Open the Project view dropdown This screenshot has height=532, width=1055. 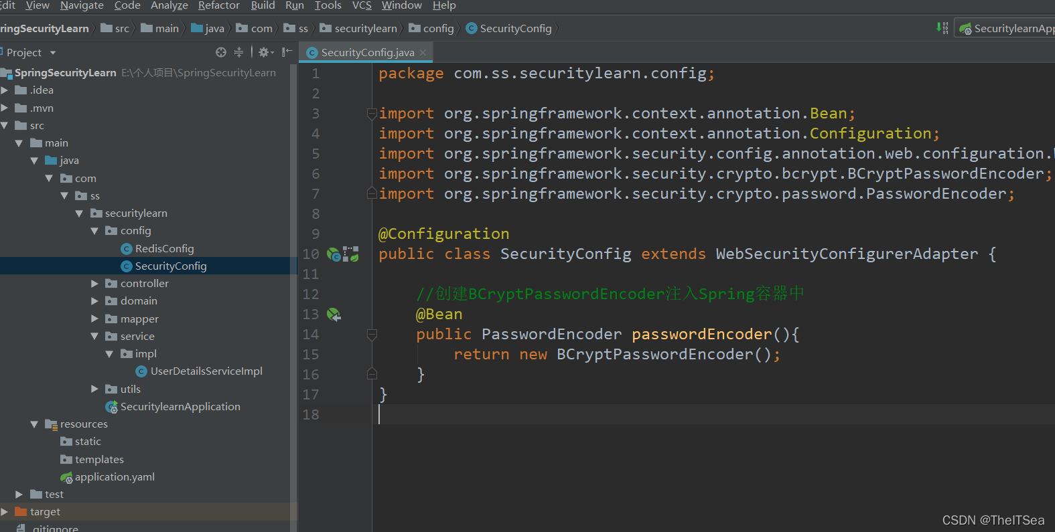(53, 53)
